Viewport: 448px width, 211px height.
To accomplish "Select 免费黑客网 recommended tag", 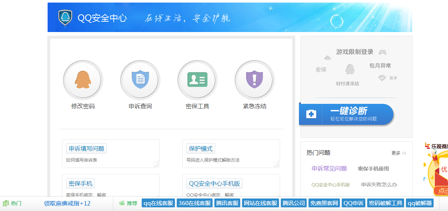I will [x=324, y=203].
